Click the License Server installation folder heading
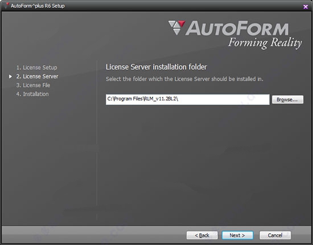 click(156, 67)
